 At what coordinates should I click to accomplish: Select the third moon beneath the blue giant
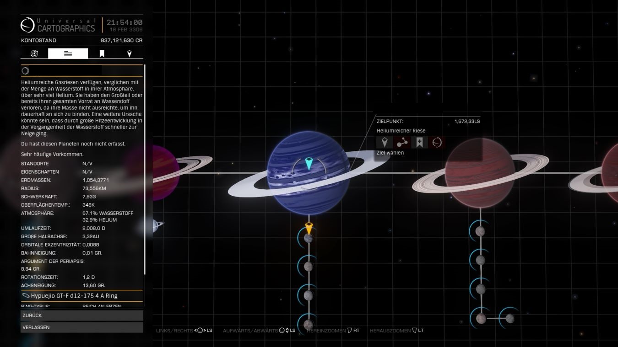pos(308,295)
